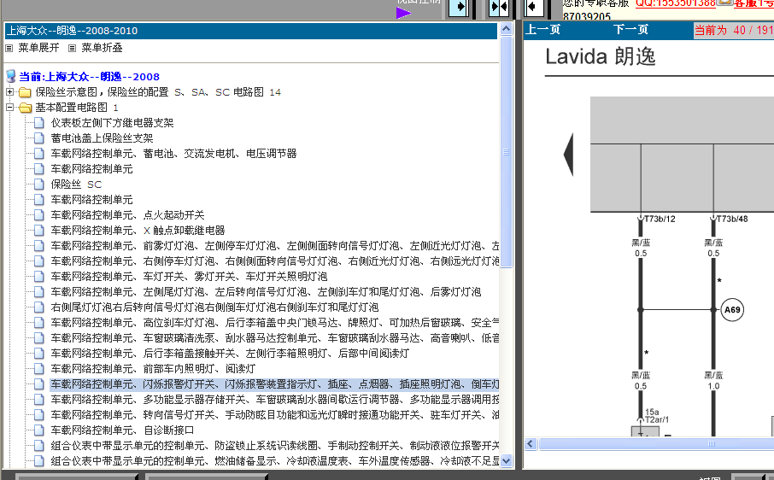Select 当前:上海大众--朗逸--2008 link

tap(90, 77)
